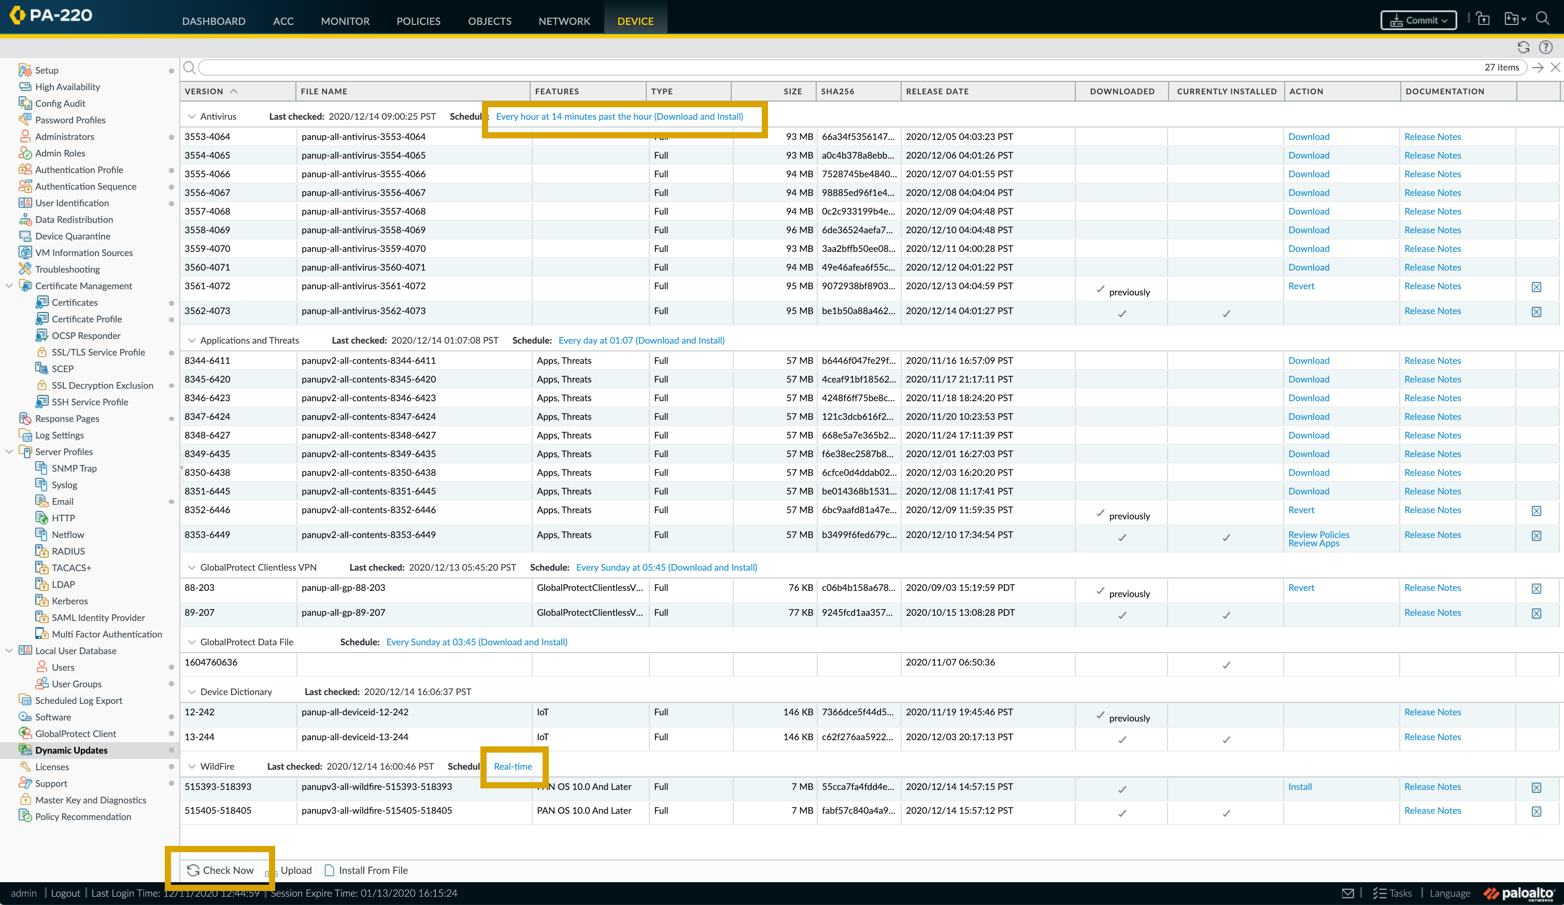The height and width of the screenshot is (905, 1564).
Task: Click the Dynamic Updates sidebar icon
Action: [x=25, y=750]
